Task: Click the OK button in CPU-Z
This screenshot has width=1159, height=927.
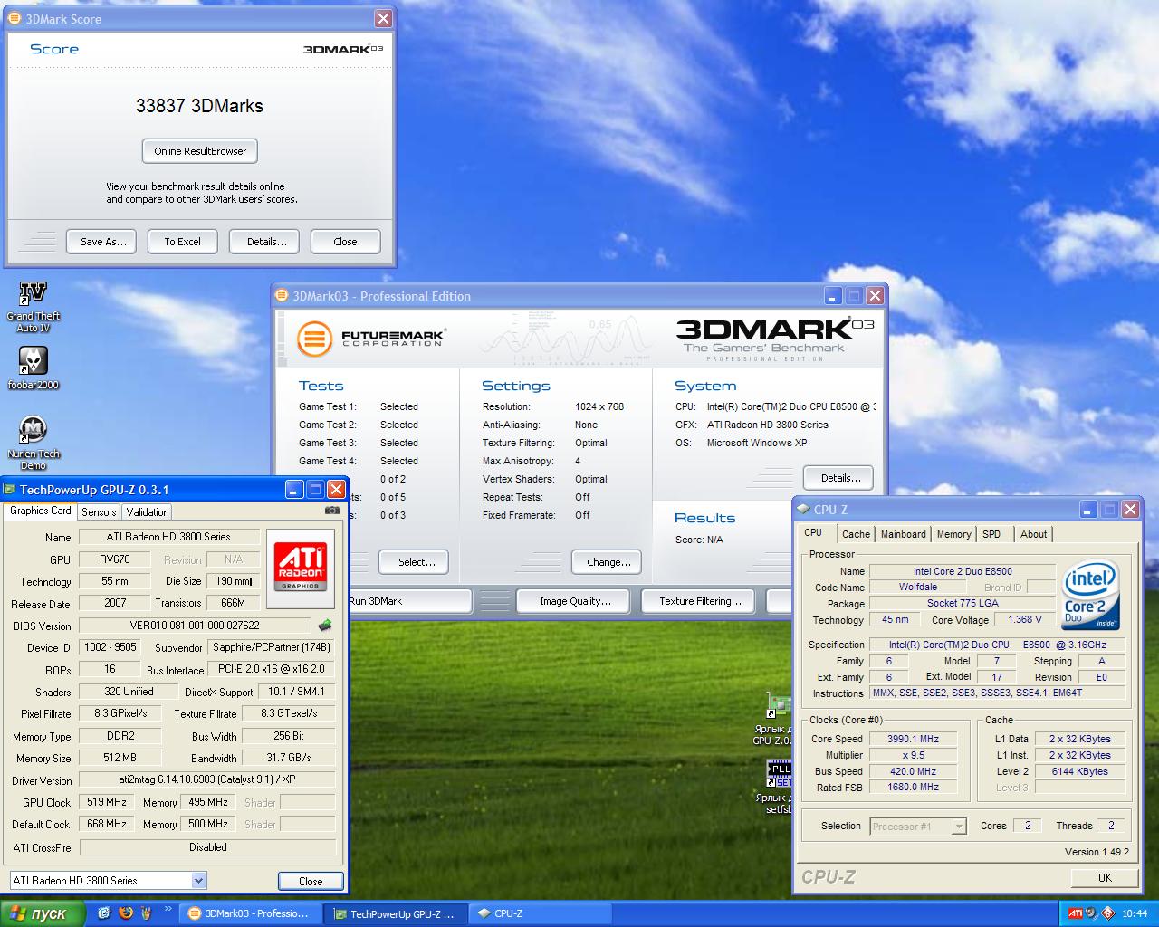Action: click(x=1105, y=877)
